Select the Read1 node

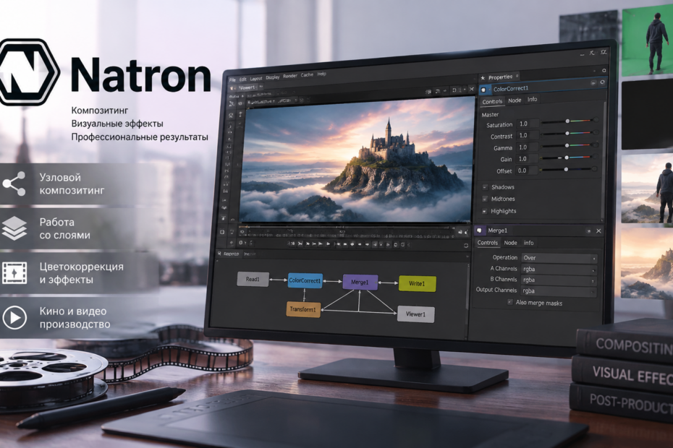253,279
